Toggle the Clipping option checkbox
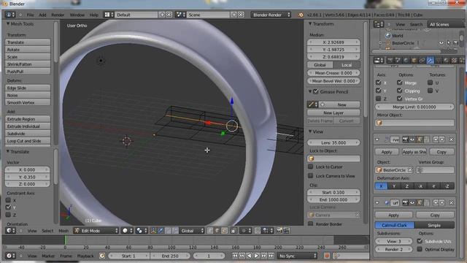 400,91
